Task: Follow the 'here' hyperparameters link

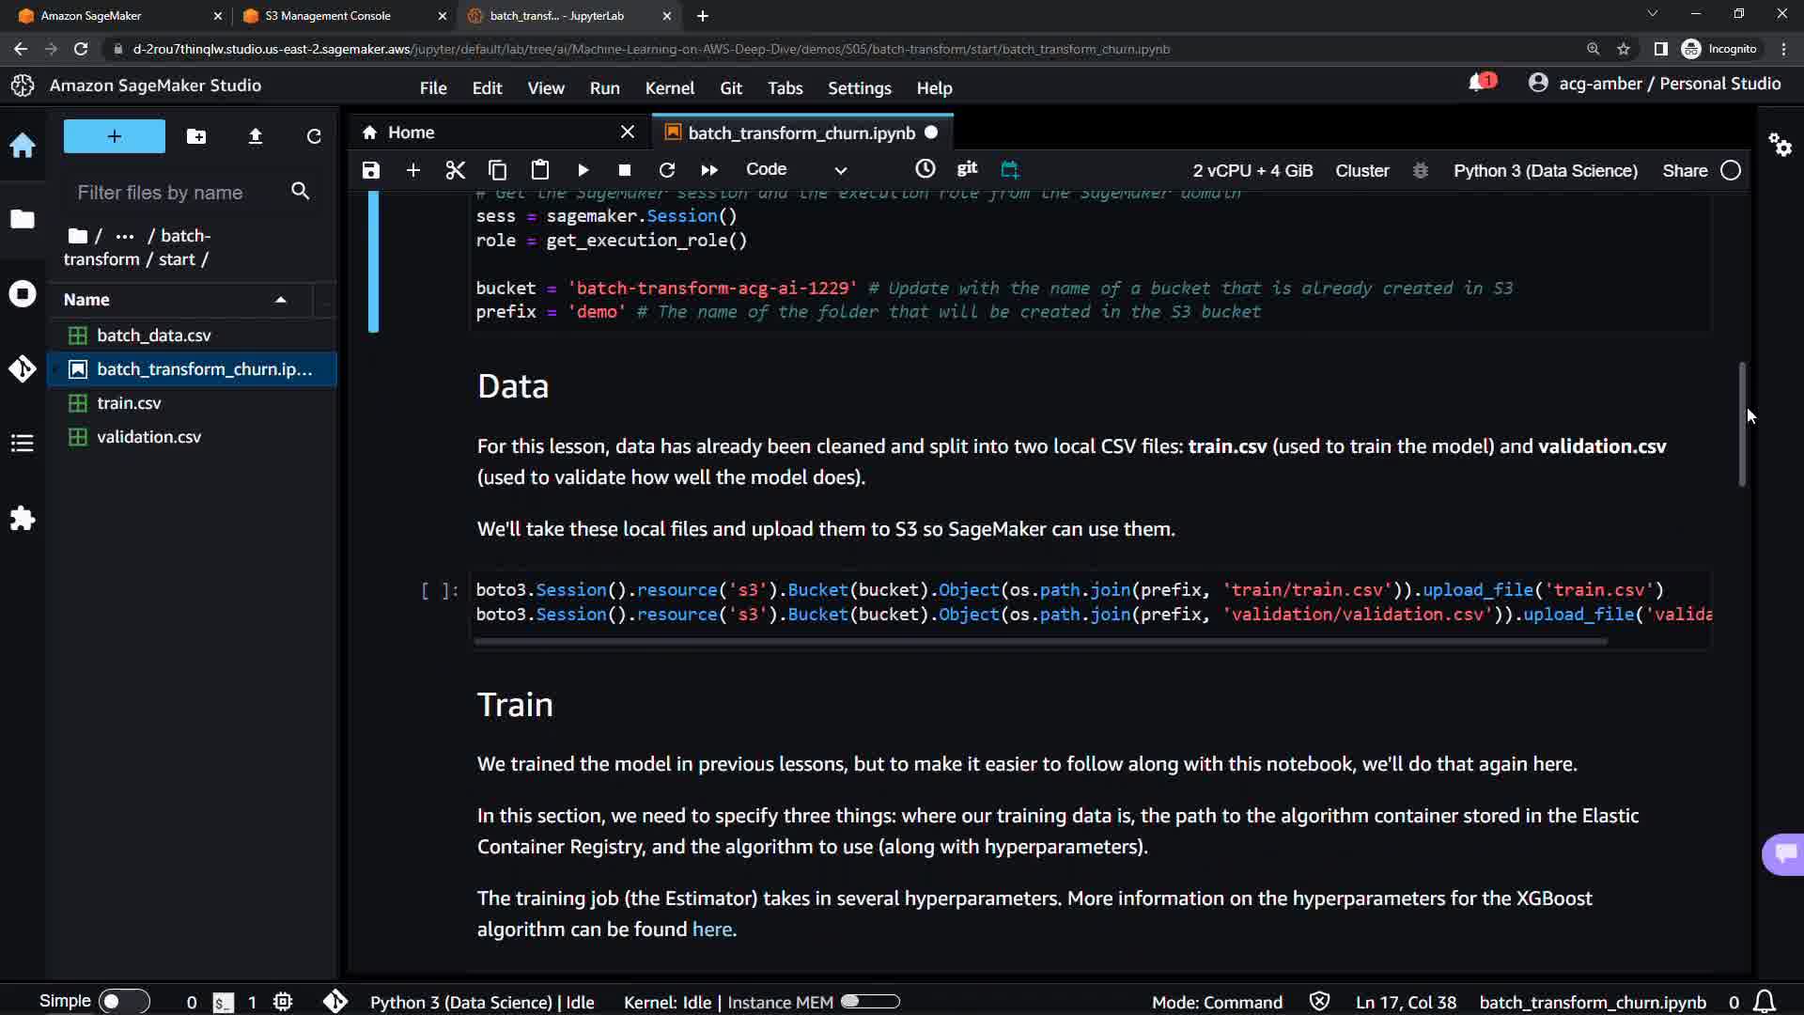Action: coord(711,929)
